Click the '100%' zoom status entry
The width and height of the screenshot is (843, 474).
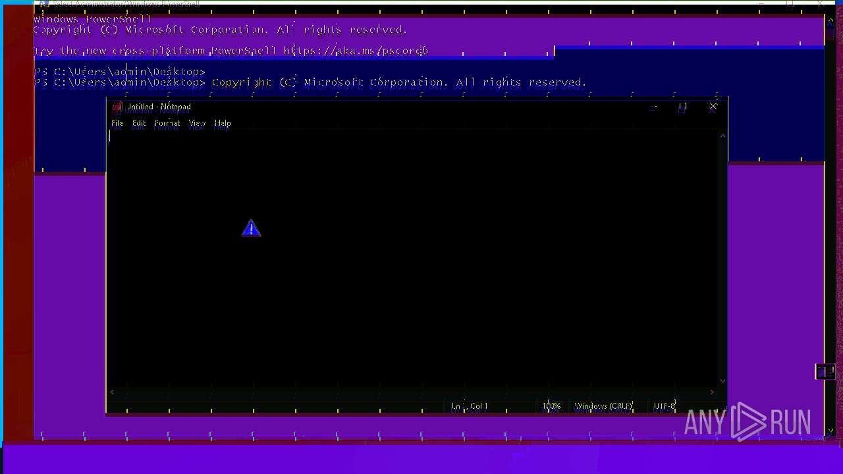click(551, 406)
